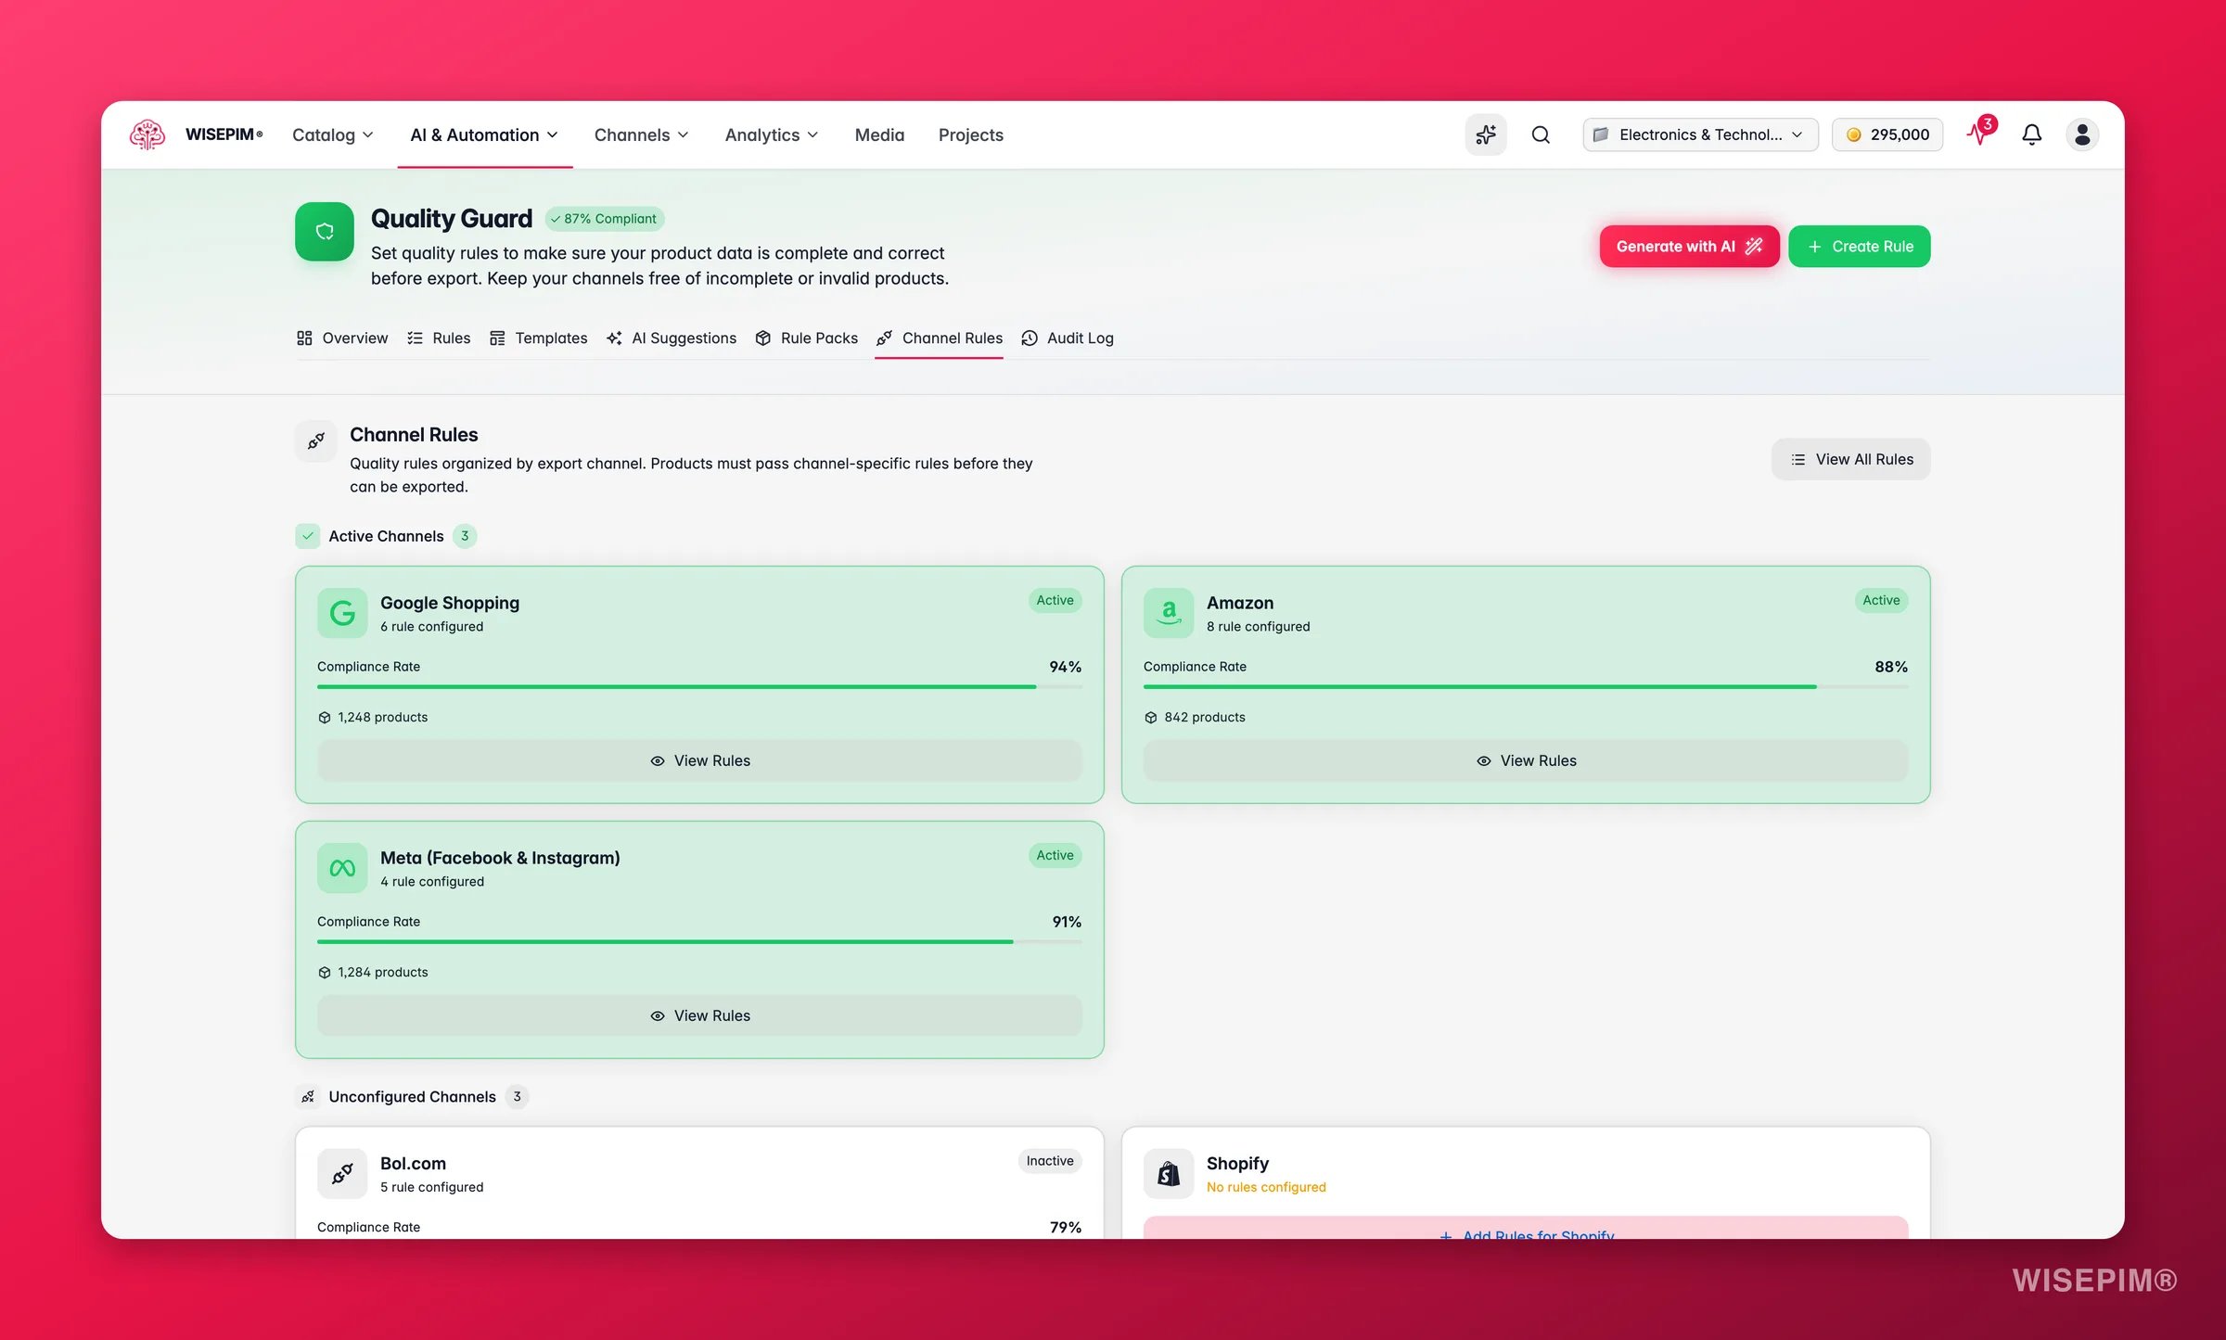
Task: View rules for Meta (Facebook & Instagram)
Action: [x=699, y=1015]
